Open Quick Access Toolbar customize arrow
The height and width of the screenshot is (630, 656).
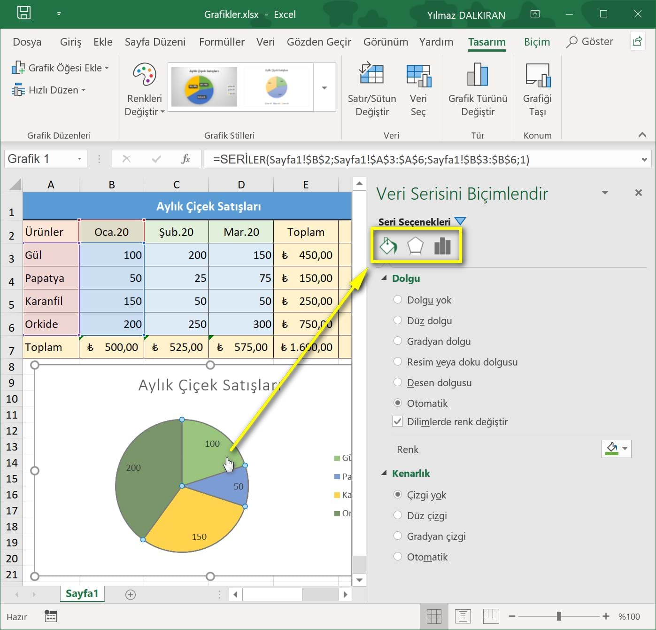(59, 14)
